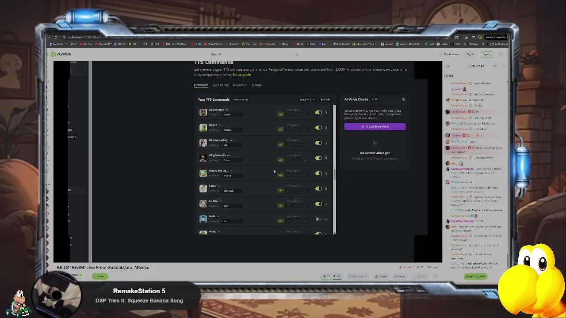Click the green Follow button
This screenshot has width=566, height=318.
coord(100,276)
